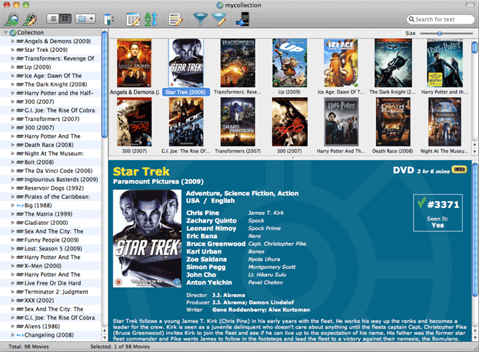Open the folder grouping dropdown
This screenshot has width=479, height=352.
coord(85,19)
